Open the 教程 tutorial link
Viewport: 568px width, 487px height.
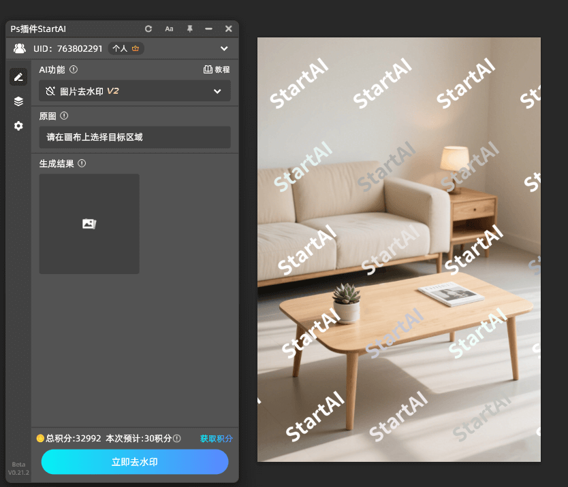click(x=217, y=69)
